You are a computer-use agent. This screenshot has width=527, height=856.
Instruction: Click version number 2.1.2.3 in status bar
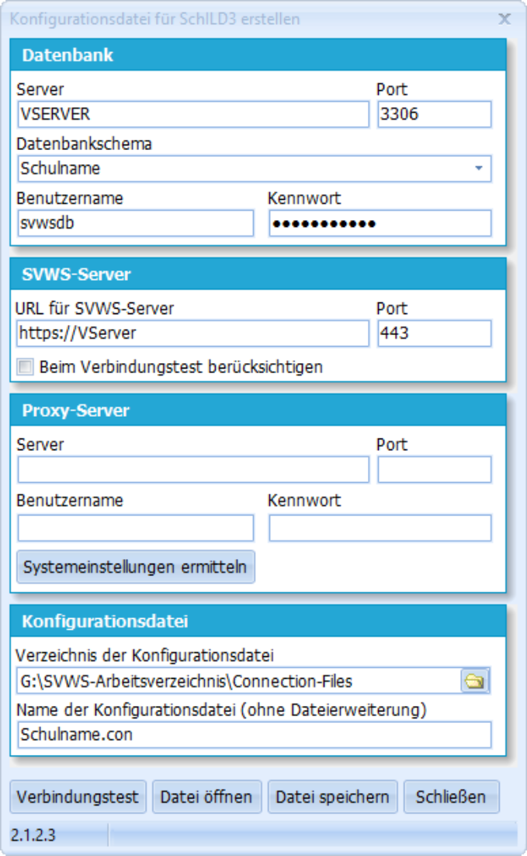pyautogui.click(x=33, y=835)
